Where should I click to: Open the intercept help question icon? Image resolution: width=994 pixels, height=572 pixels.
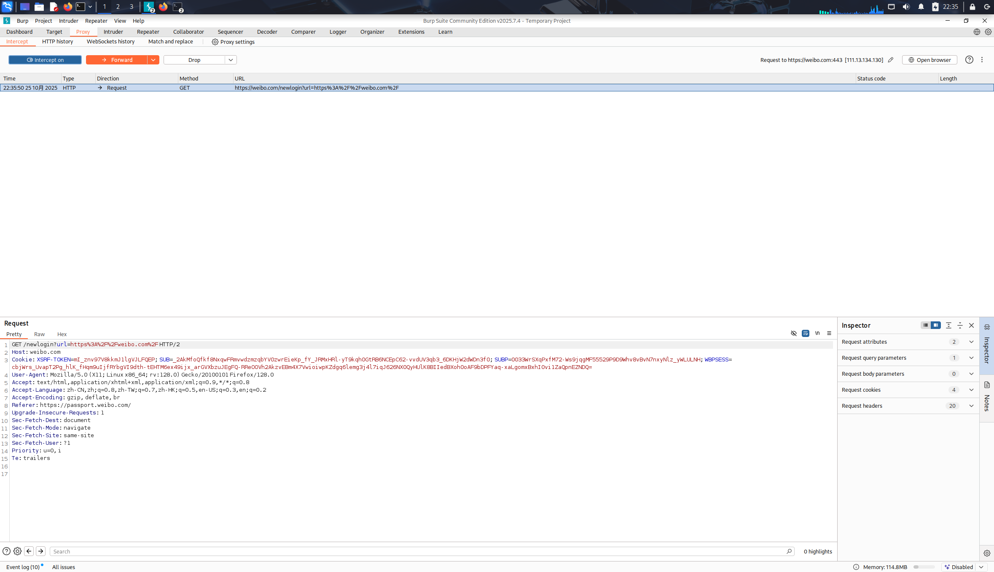pos(969,60)
